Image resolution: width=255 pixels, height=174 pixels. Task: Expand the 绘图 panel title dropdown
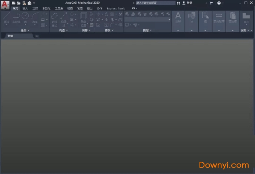click(25, 30)
